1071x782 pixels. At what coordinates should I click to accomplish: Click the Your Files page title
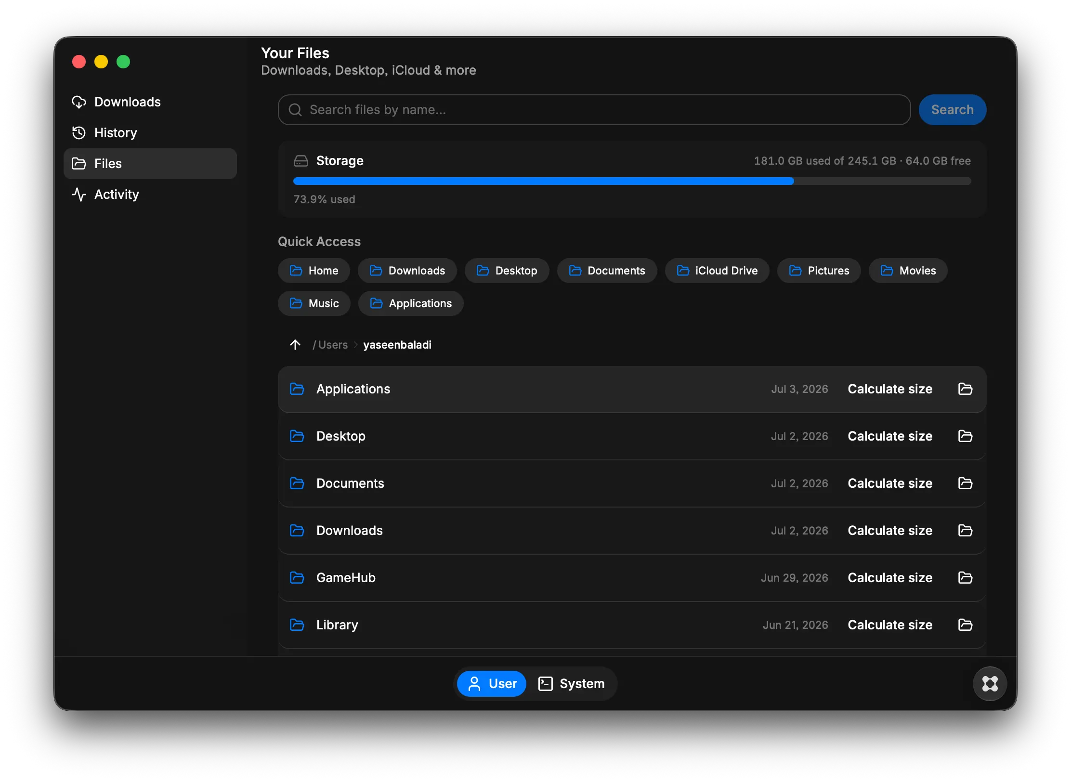click(295, 53)
